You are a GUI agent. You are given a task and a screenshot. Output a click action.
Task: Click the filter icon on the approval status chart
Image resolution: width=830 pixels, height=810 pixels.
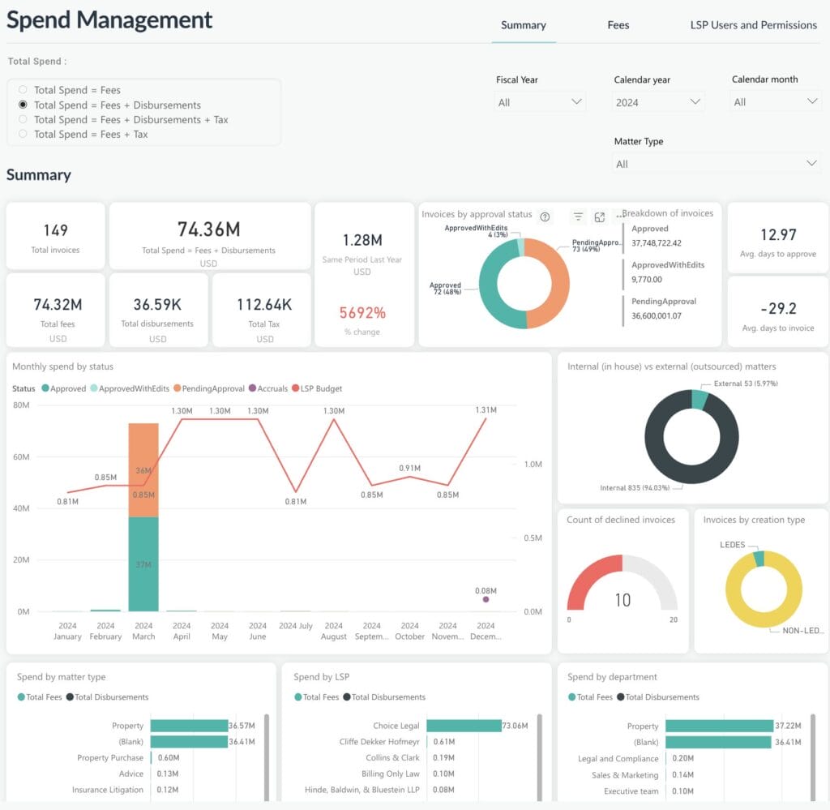click(577, 215)
